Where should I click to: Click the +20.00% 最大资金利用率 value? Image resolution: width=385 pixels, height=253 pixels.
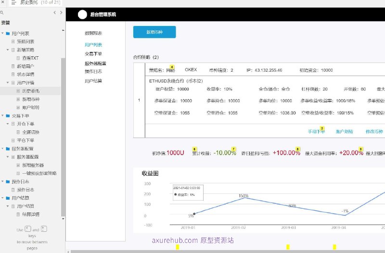351,153
